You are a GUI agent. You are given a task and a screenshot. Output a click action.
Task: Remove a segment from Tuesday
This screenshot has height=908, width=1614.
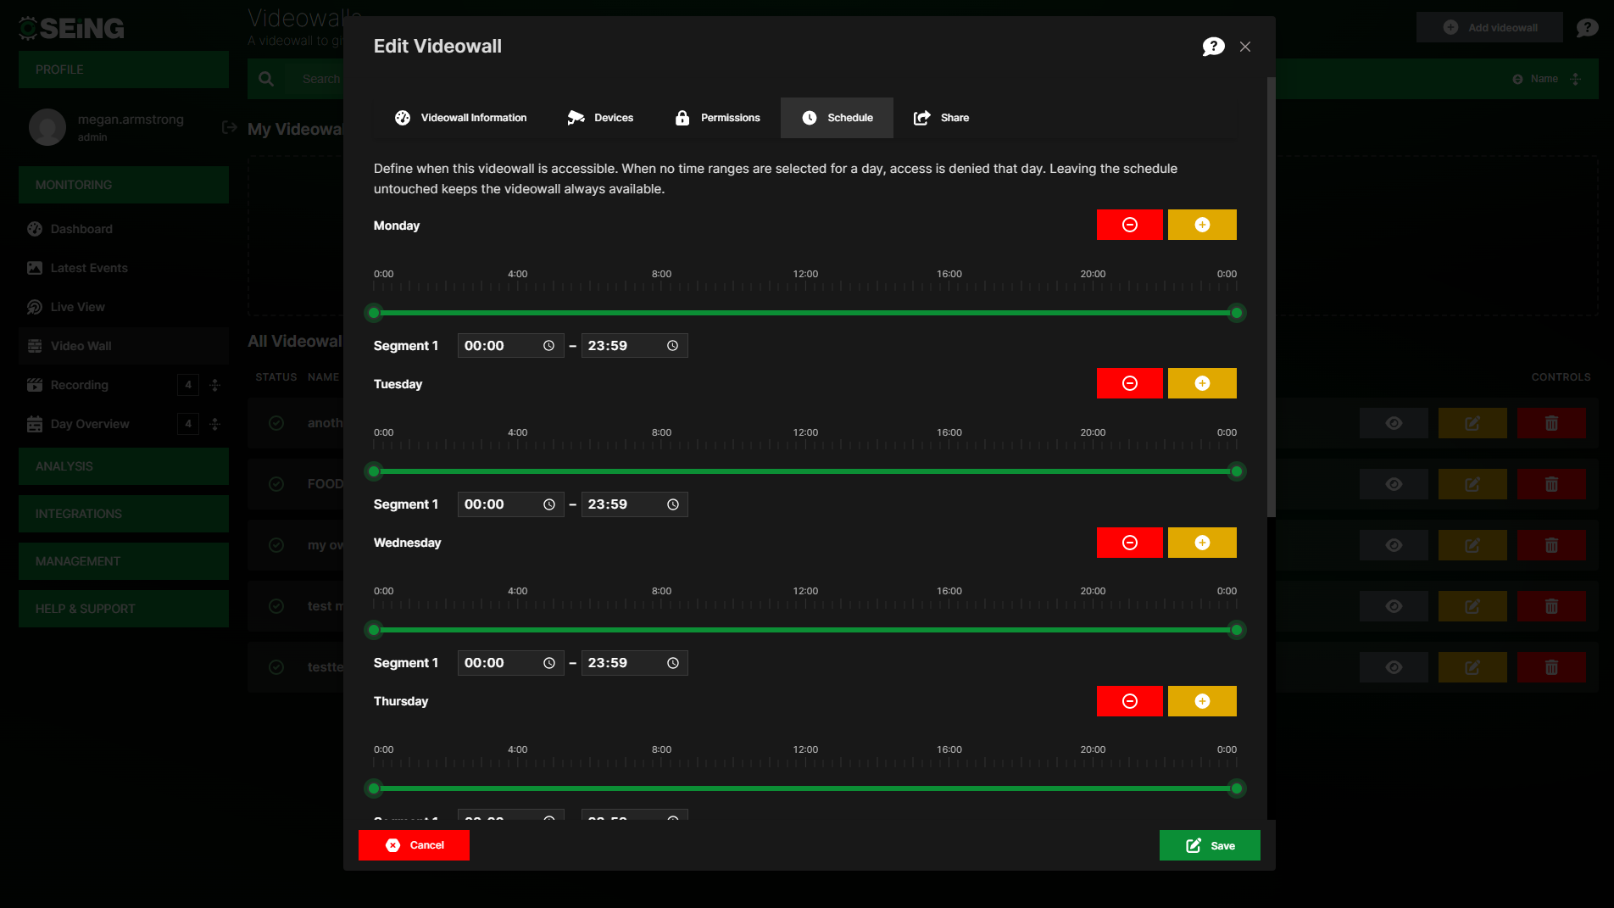1130,383
